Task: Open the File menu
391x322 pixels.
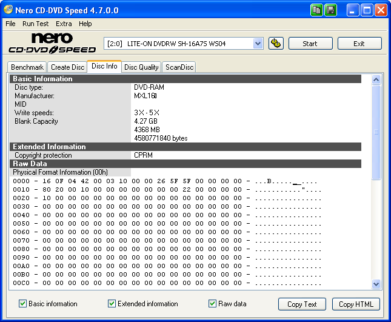Action: click(10, 24)
